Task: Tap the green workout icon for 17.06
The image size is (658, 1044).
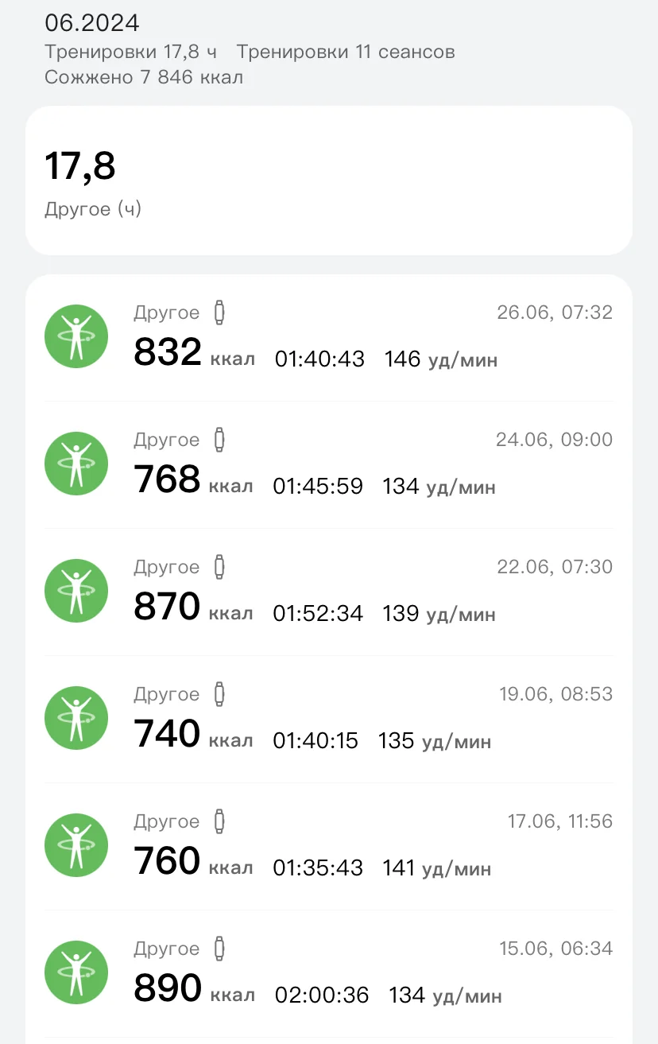Action: [x=76, y=845]
